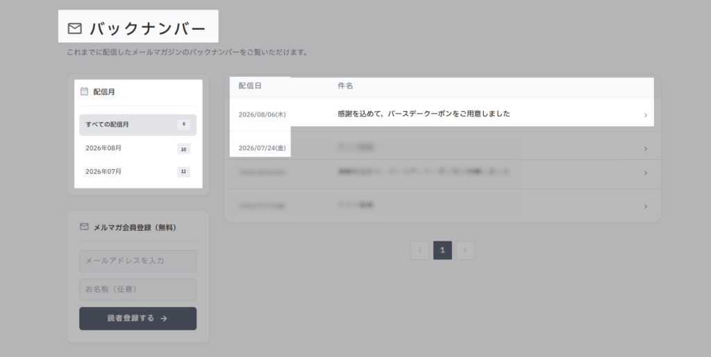Filter by 2026年07月
The width and height of the screenshot is (711, 357).
(x=138, y=172)
